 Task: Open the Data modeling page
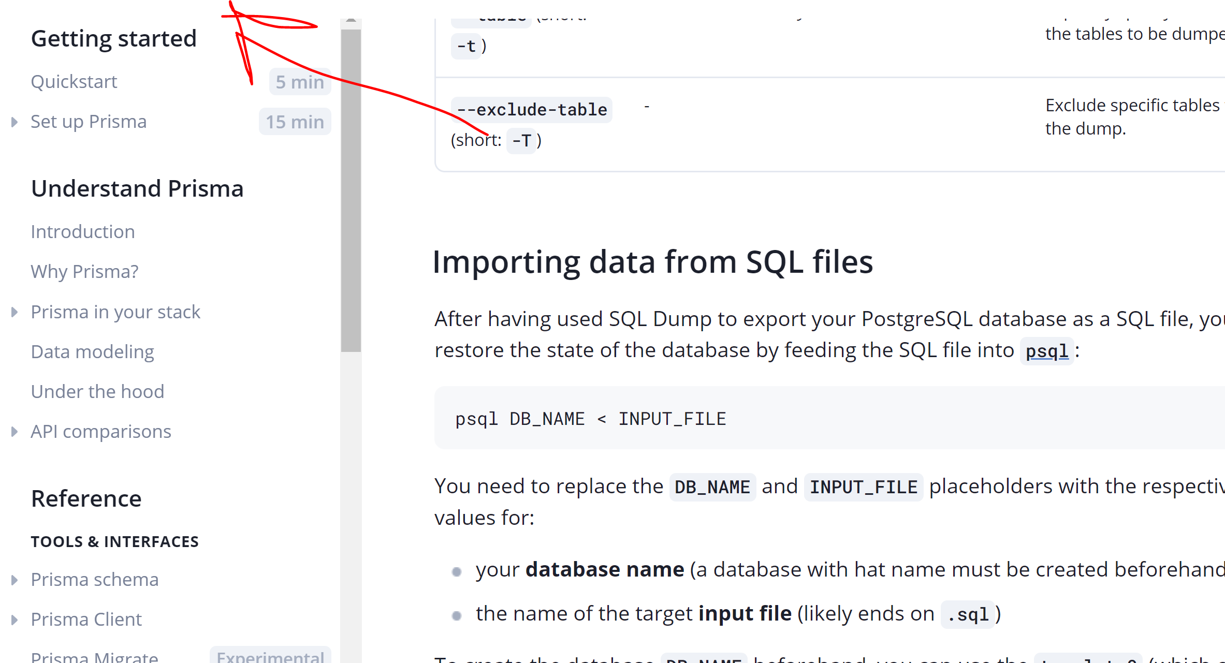click(92, 352)
